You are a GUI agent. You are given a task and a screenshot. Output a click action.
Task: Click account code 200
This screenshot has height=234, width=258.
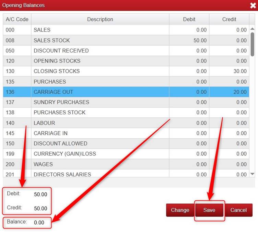[x=10, y=164]
